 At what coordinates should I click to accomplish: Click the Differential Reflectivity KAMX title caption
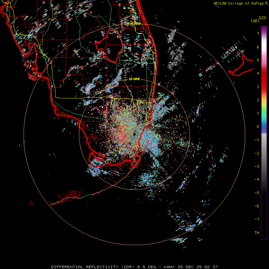134,267
